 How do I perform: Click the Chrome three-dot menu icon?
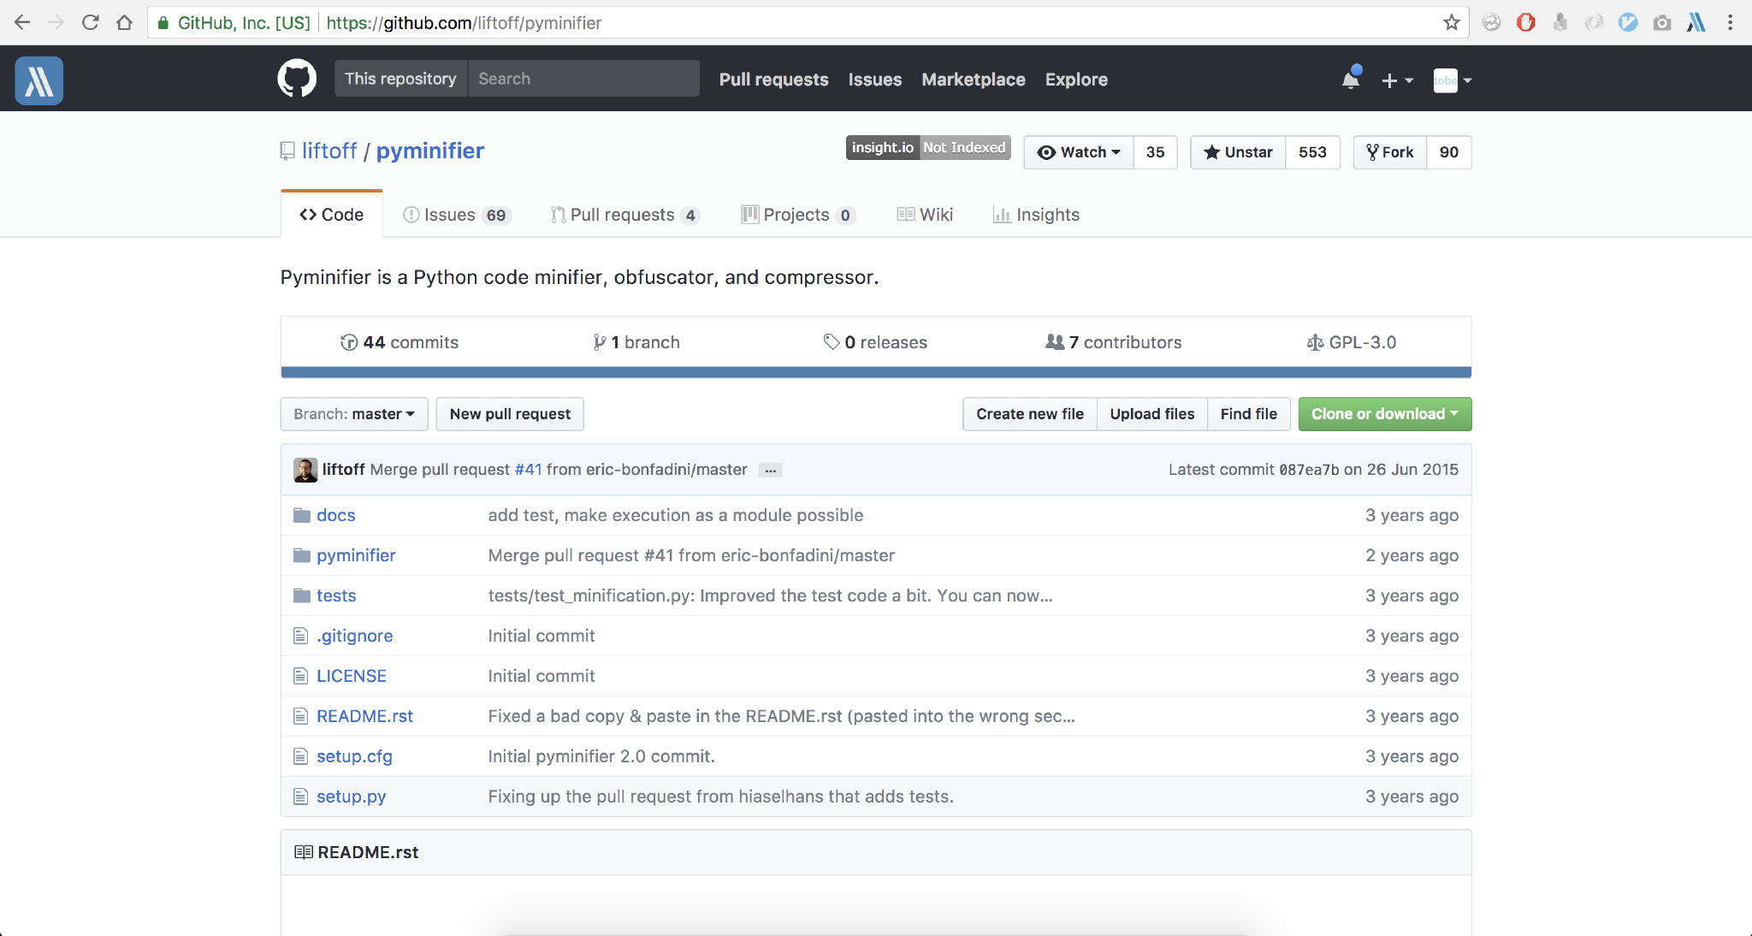[x=1730, y=23]
